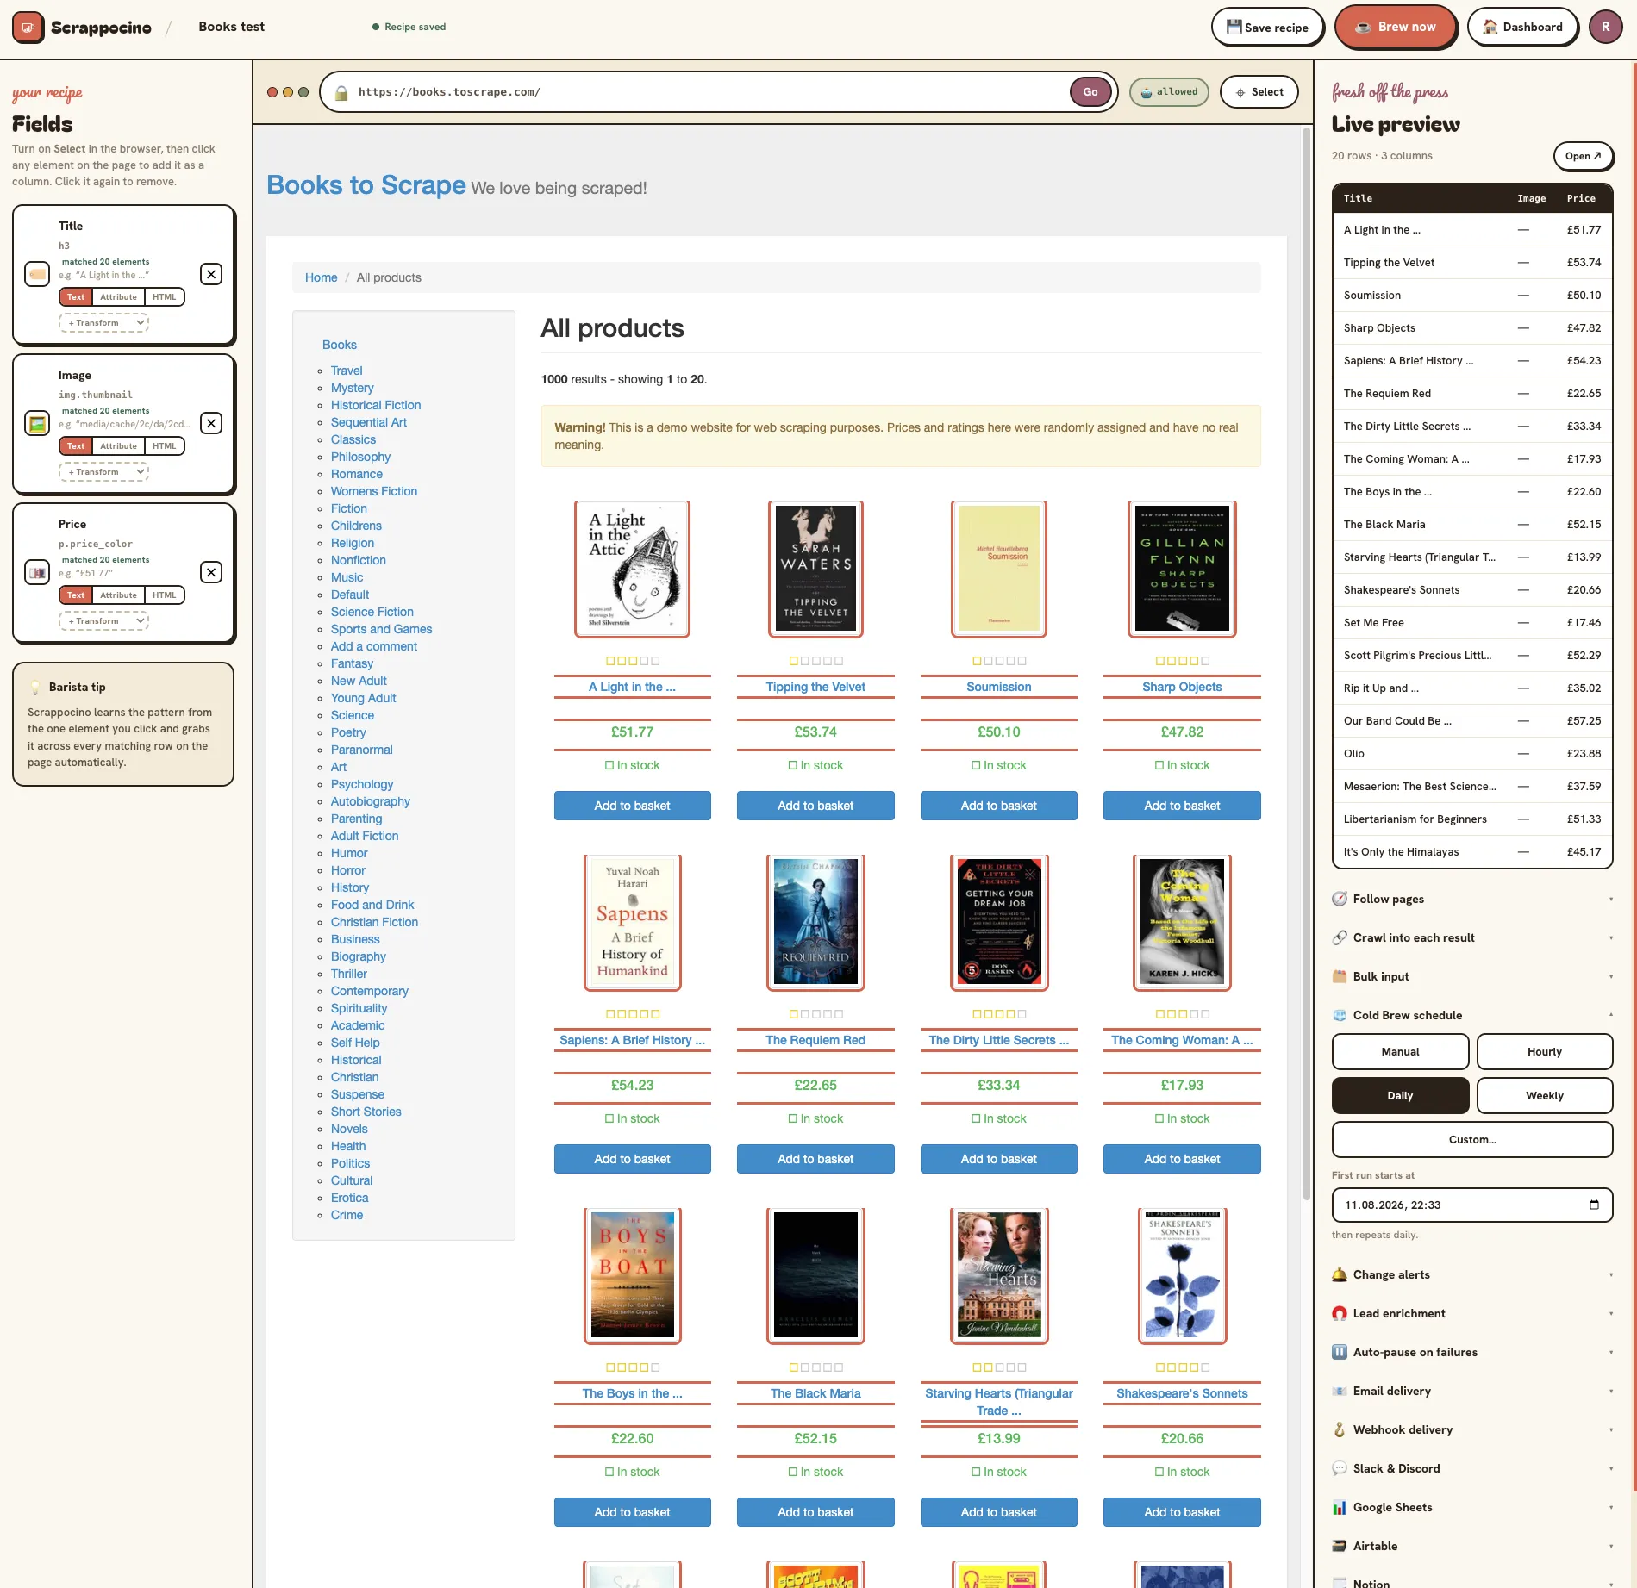Click the URL address input field

[707, 92]
